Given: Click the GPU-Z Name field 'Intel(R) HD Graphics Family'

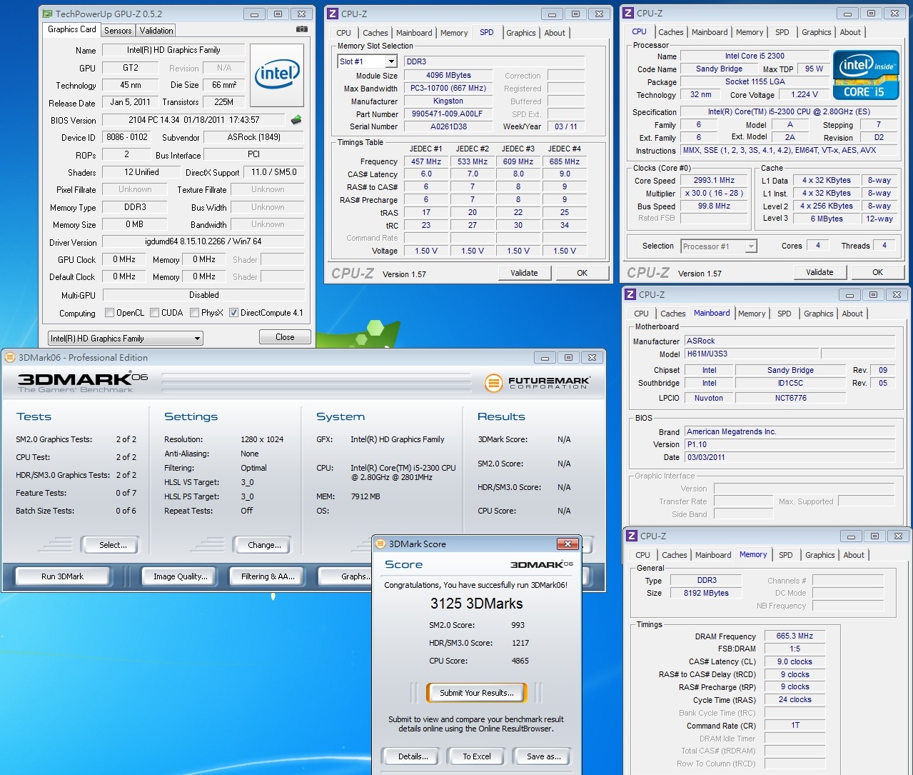Looking at the screenshot, I should pyautogui.click(x=173, y=50).
